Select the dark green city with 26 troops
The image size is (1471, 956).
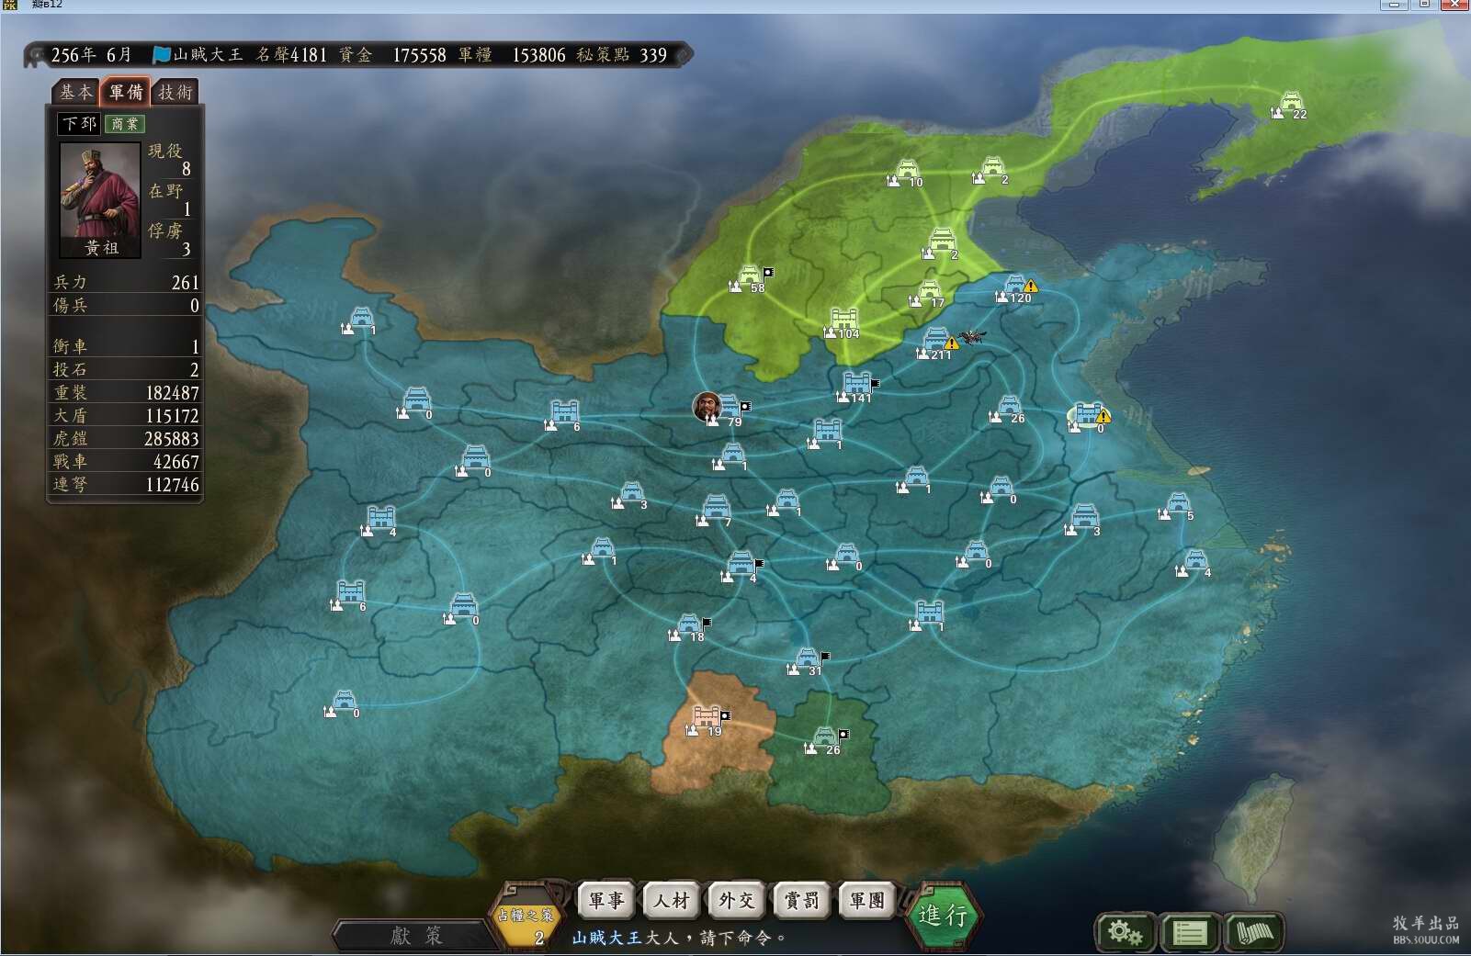click(824, 737)
